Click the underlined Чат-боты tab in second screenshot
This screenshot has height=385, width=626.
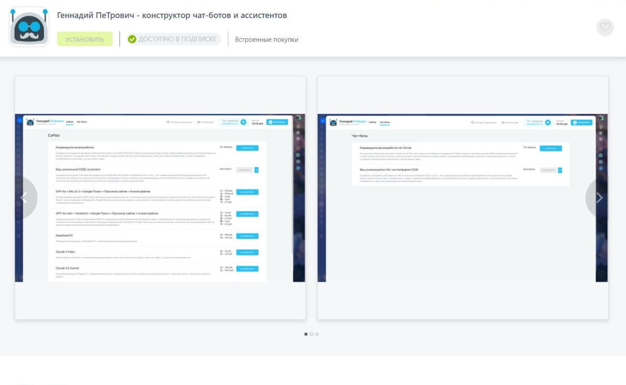tap(384, 122)
